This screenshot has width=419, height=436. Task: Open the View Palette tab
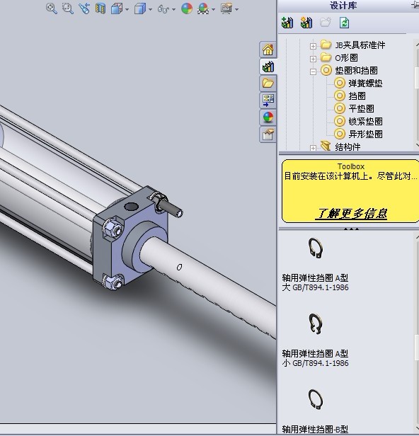(268, 100)
